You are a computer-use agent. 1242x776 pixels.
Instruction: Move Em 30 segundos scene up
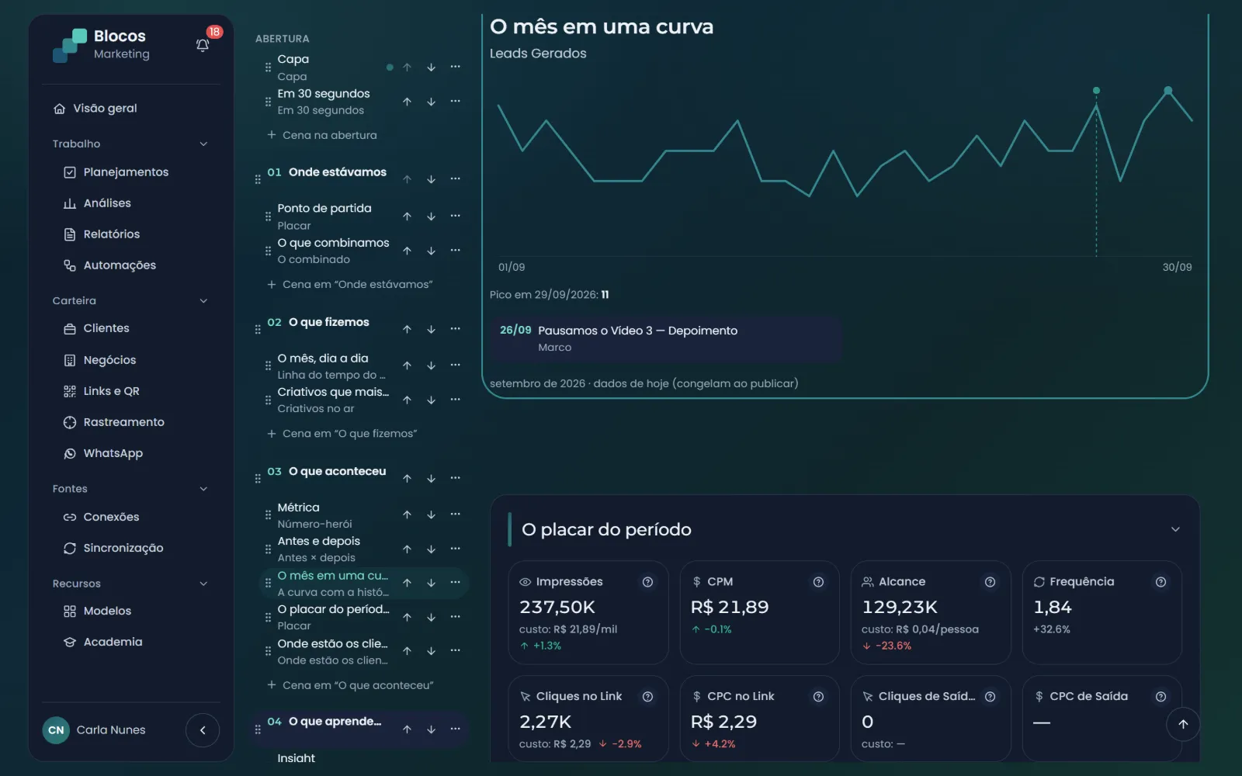click(407, 102)
